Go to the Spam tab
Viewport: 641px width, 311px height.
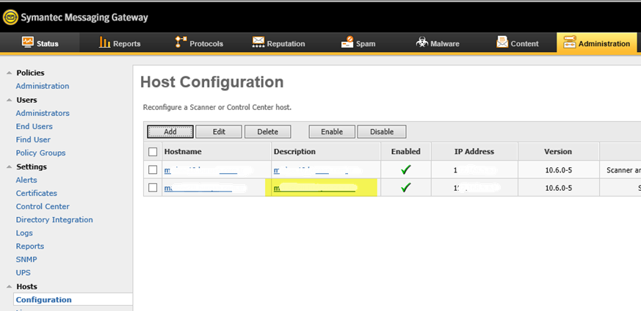click(358, 43)
